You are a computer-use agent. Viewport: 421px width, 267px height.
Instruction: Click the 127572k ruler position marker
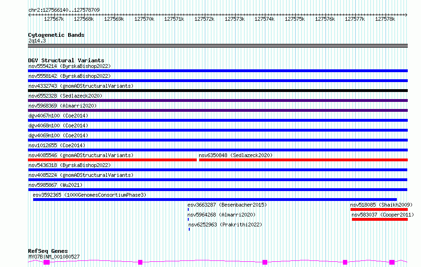[204, 19]
